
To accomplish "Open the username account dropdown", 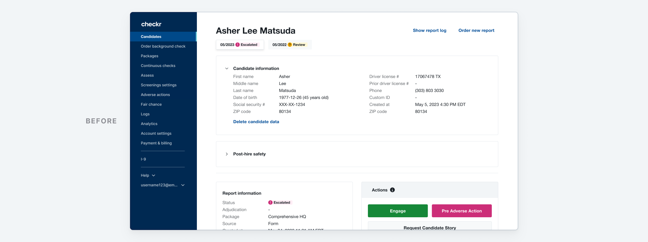I will pos(162,185).
